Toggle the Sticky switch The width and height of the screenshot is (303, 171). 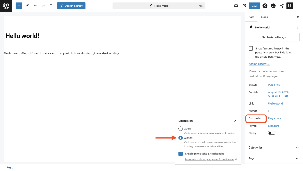272,133
